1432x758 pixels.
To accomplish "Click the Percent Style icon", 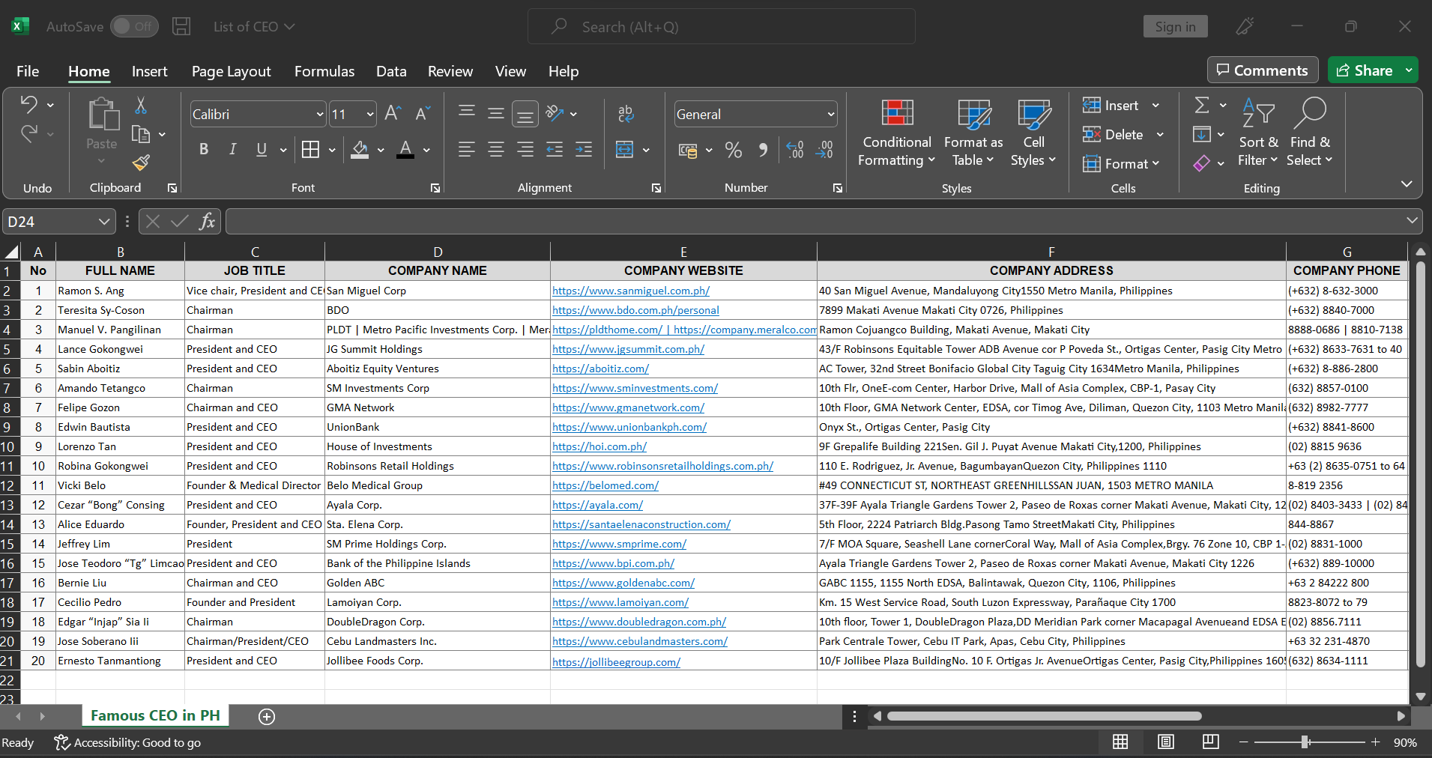I will (x=734, y=151).
